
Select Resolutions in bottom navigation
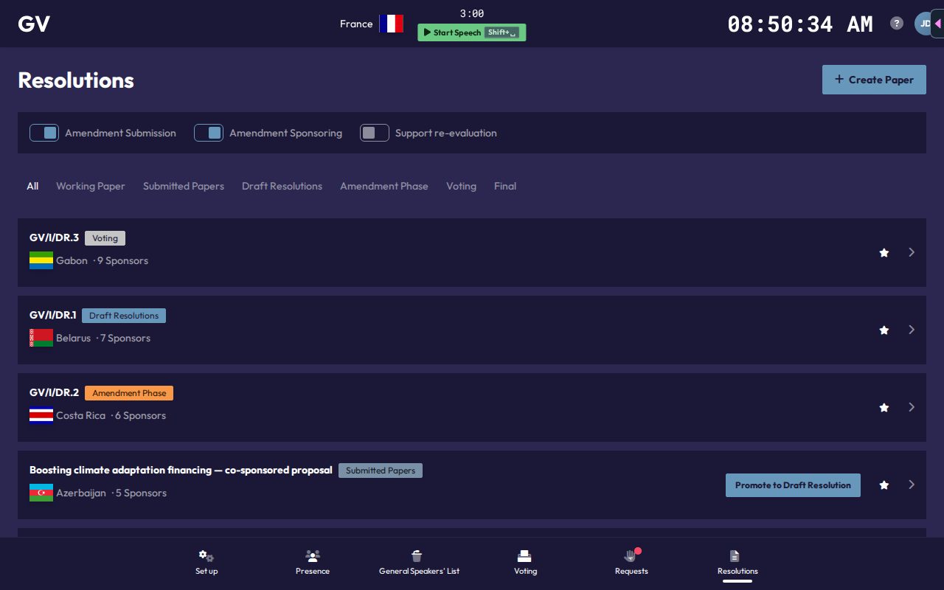737,562
